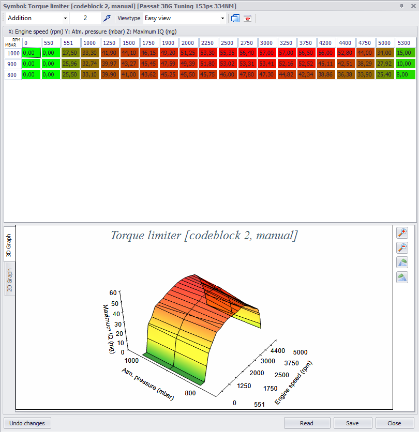Image resolution: width=419 pixels, height=432 pixels.
Task: Switch to the 3D Graph tab
Action: click(9, 245)
